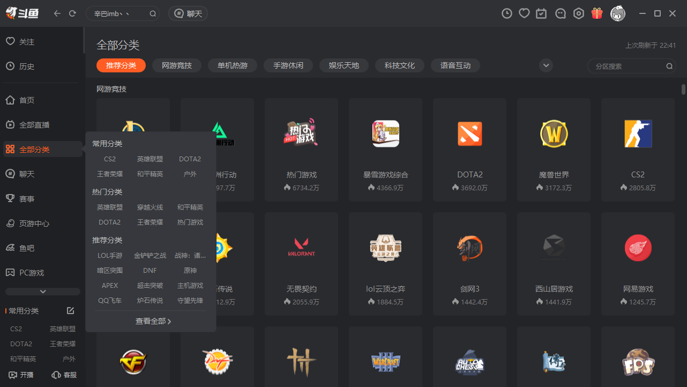Open watch history via the top clock icon

506,13
